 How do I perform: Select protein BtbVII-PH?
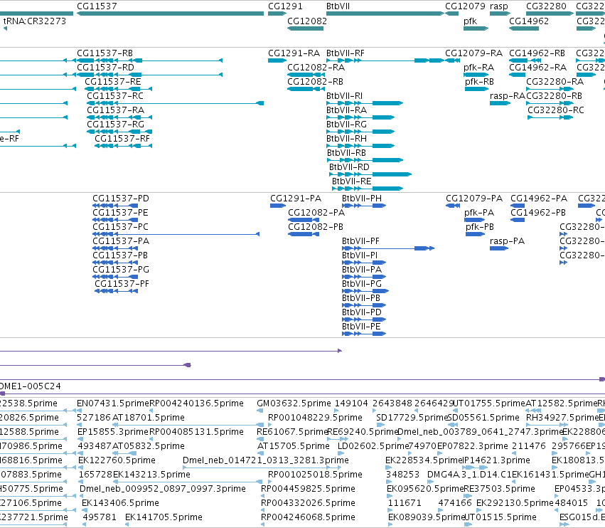(x=362, y=199)
